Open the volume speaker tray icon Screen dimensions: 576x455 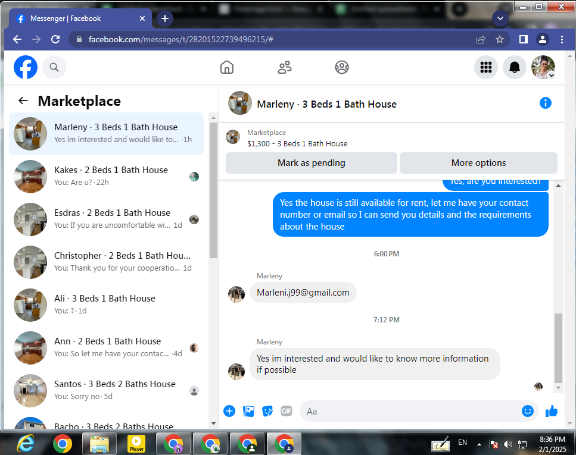click(x=507, y=444)
